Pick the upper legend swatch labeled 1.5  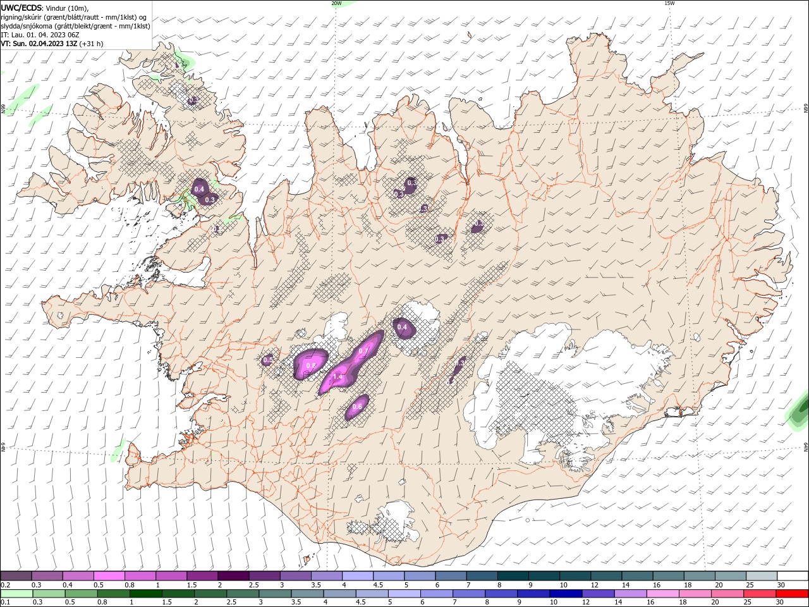coord(202,576)
